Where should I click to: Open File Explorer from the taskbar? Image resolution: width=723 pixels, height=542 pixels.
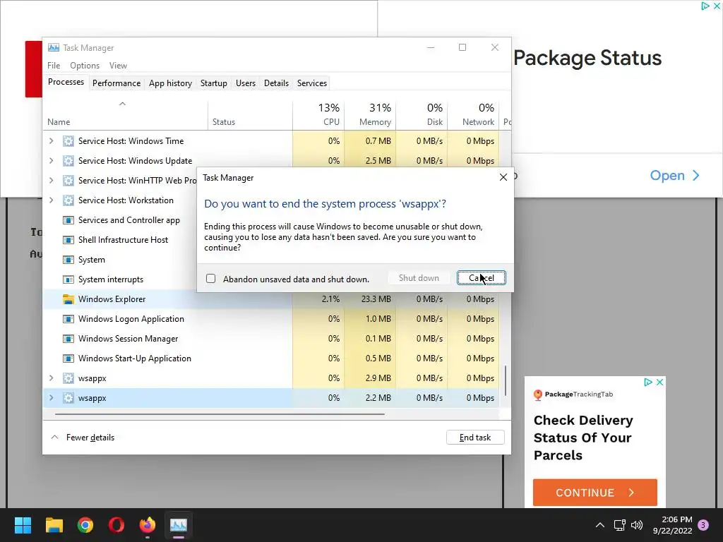point(54,525)
